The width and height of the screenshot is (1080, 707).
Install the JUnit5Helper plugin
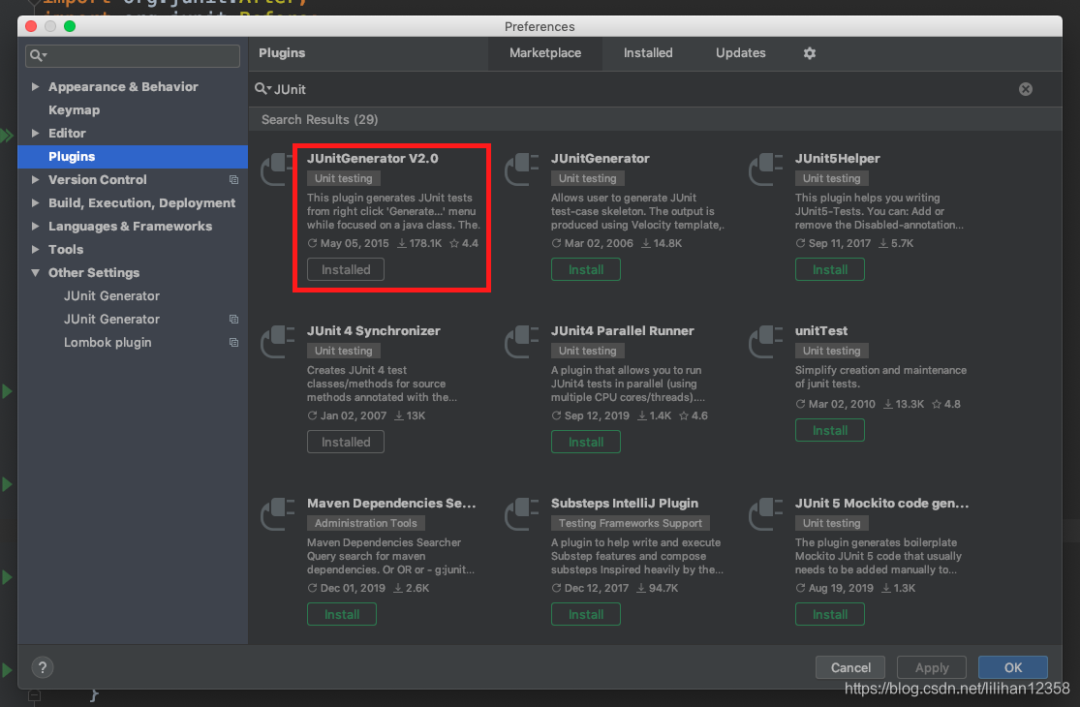point(829,269)
